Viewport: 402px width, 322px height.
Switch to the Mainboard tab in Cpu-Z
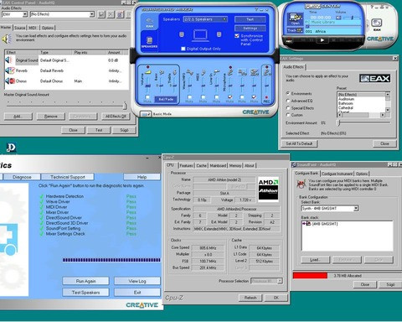pos(218,165)
